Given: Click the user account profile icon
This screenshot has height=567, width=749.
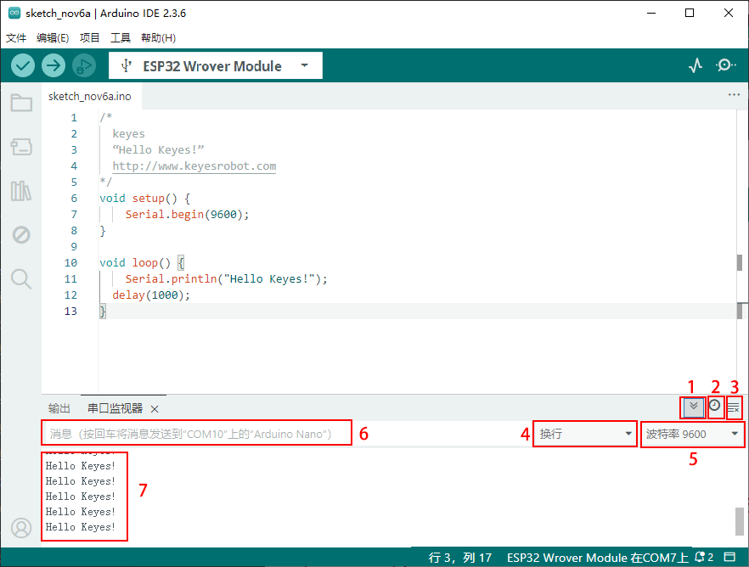Looking at the screenshot, I should [x=21, y=528].
